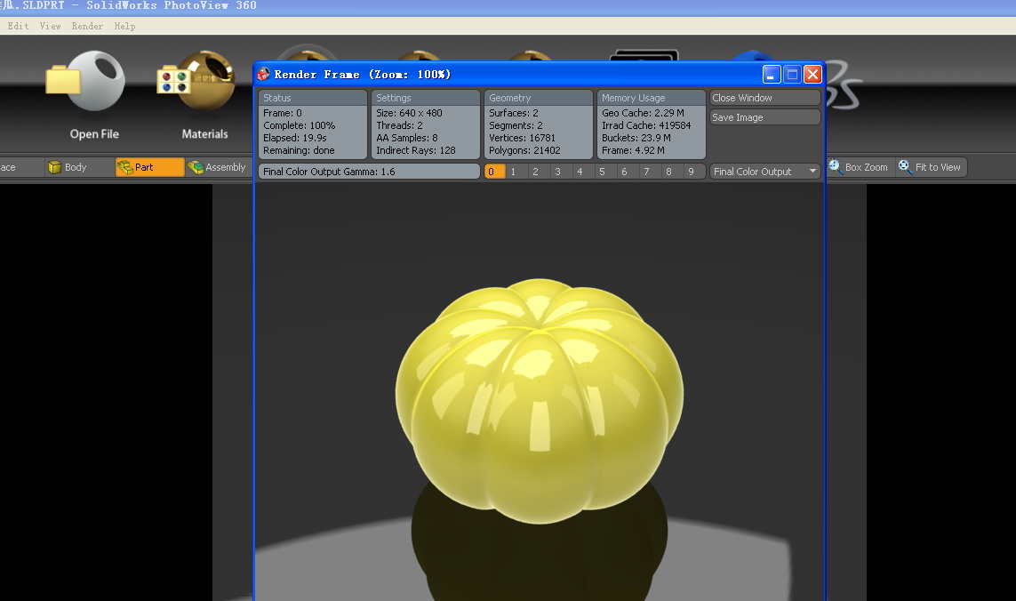Click the 'Irrad Cache: 419584' text
Screen dimensions: 1016x601
pyautogui.click(x=646, y=125)
